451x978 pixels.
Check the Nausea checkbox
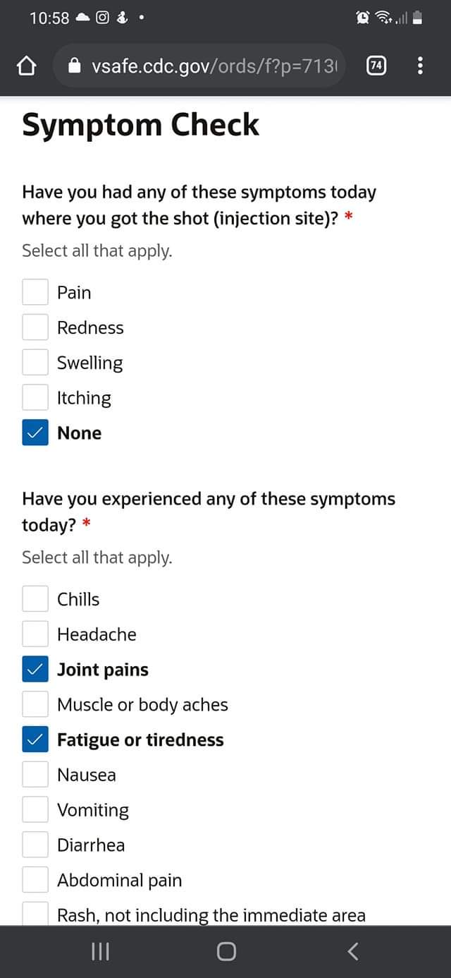pos(35,775)
